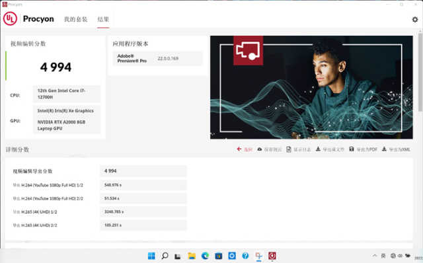
Task: Show hidden system tray icons
Action: pos(375,256)
